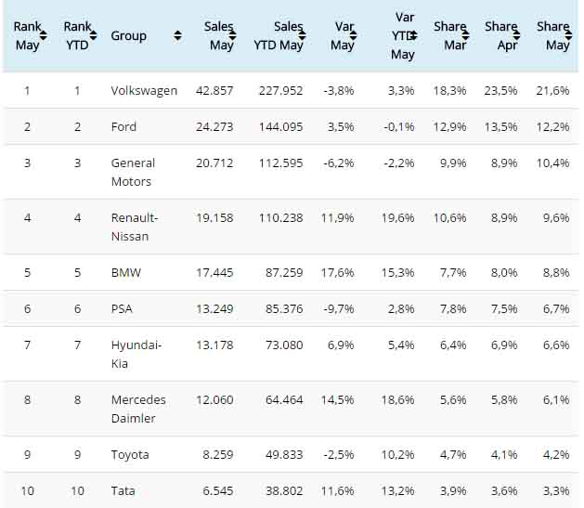Click the Rank YTD sort arrows

92,35
